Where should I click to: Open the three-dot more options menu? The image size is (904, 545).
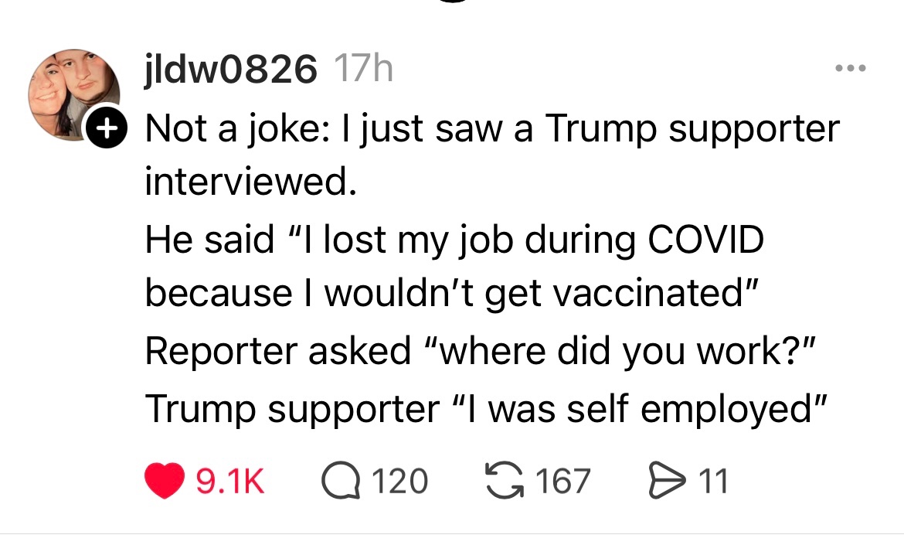click(x=851, y=70)
